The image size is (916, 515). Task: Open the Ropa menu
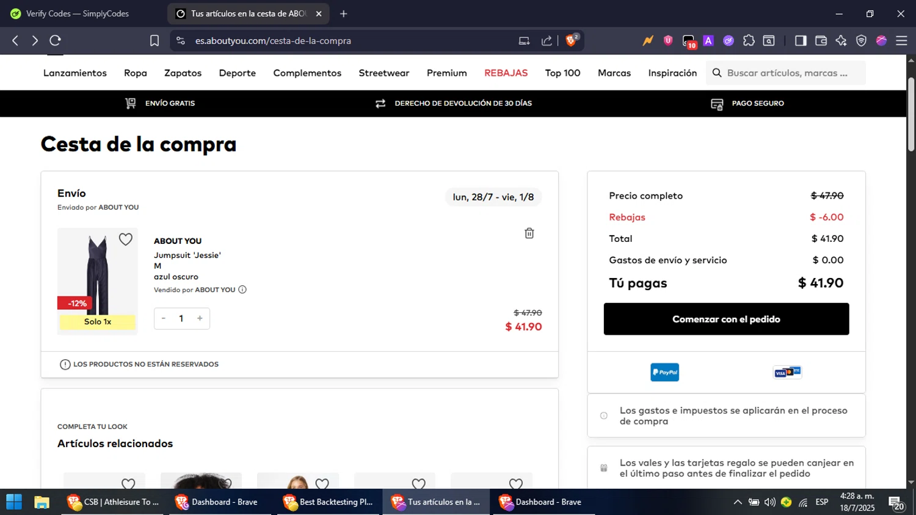coord(136,73)
